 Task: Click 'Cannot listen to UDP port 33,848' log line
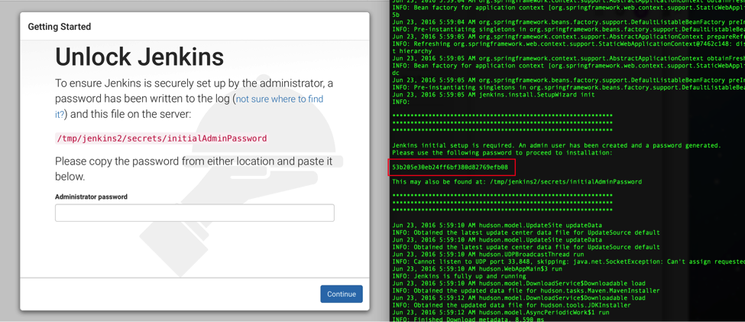[568, 262]
